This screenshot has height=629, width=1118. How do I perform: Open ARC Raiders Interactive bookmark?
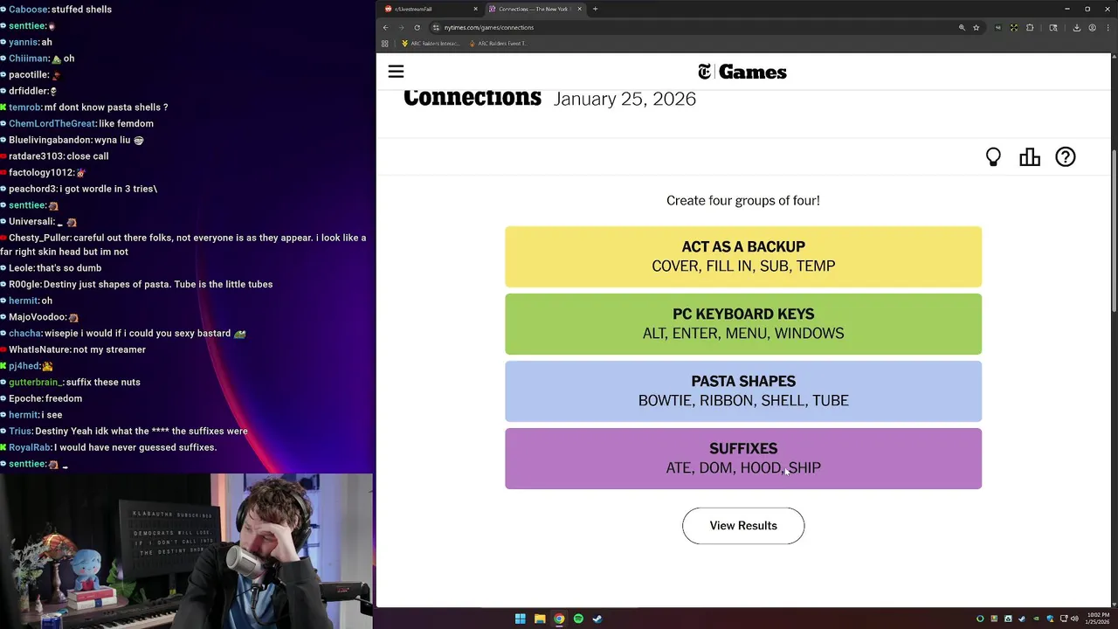point(430,43)
